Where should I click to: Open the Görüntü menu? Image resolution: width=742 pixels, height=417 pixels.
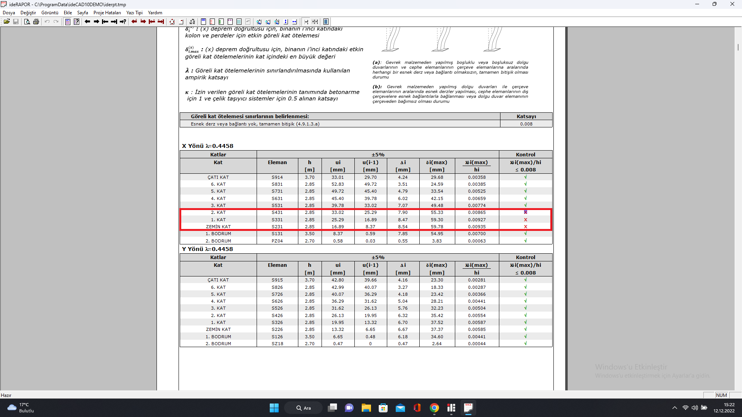pos(50,13)
